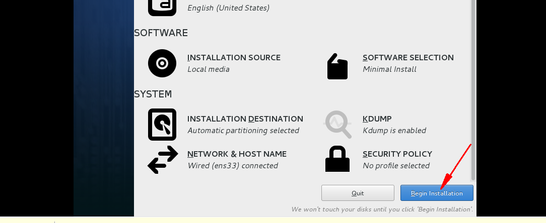Click the Kdump magnifier icon

tap(337, 125)
